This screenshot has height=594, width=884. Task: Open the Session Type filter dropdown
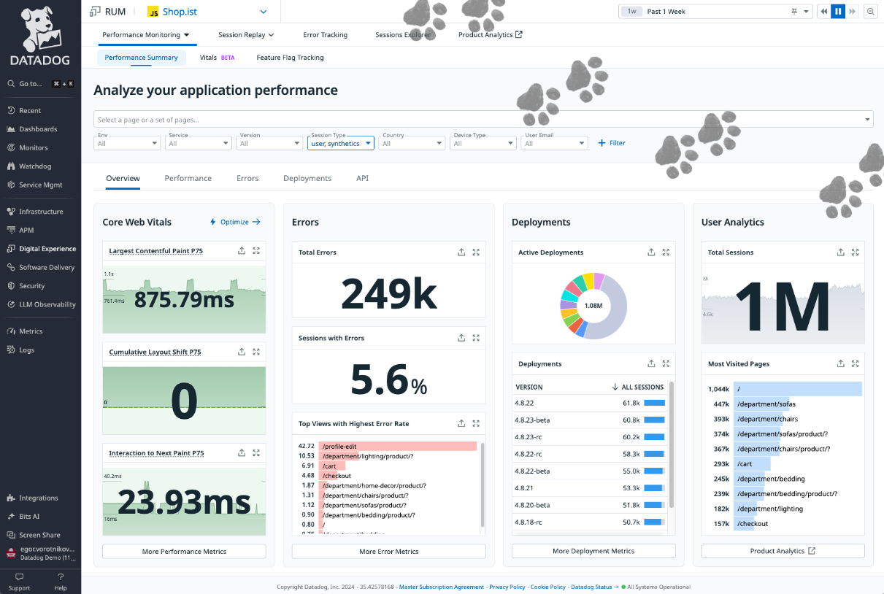[341, 143]
